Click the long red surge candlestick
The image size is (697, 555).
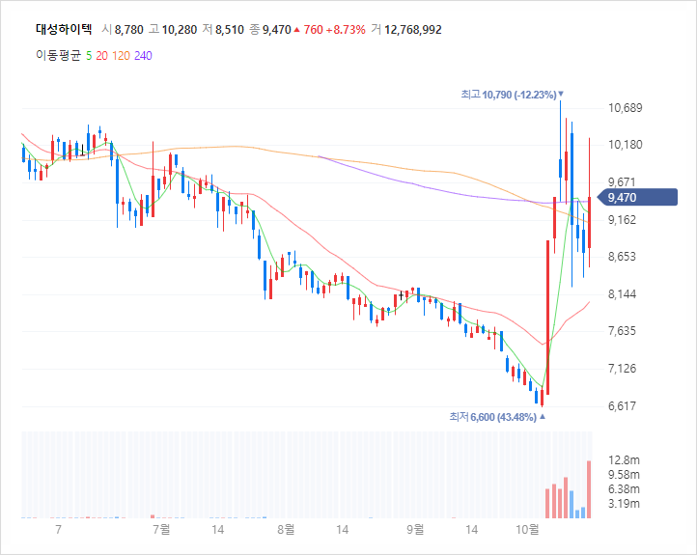click(548, 318)
